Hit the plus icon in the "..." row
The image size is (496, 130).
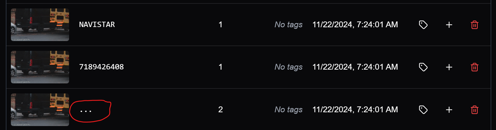pos(449,110)
